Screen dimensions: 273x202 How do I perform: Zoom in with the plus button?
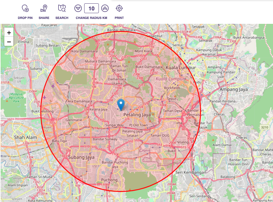9,33
